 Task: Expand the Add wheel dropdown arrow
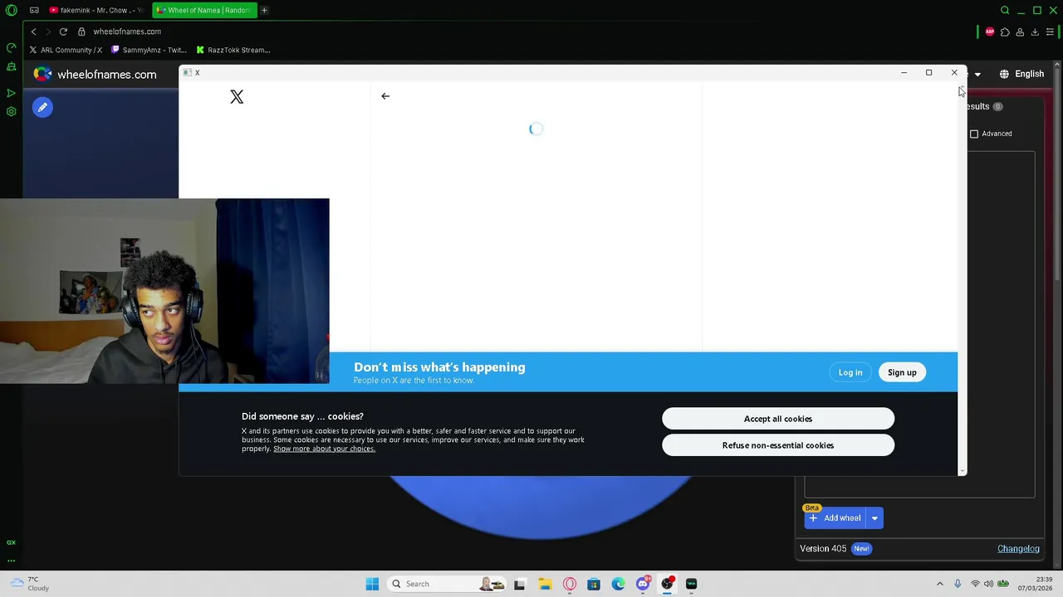coord(874,518)
